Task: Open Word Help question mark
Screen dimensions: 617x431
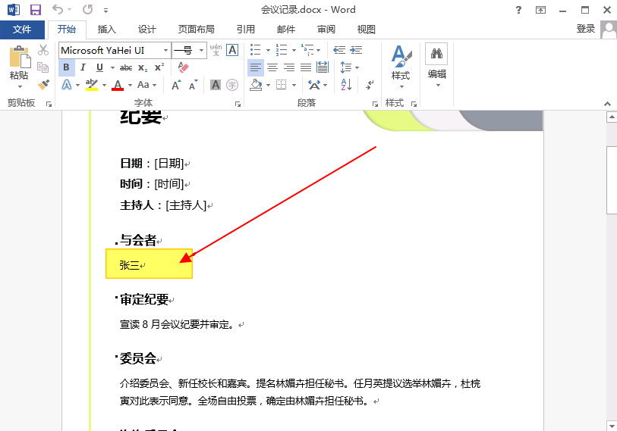Action: [x=518, y=10]
